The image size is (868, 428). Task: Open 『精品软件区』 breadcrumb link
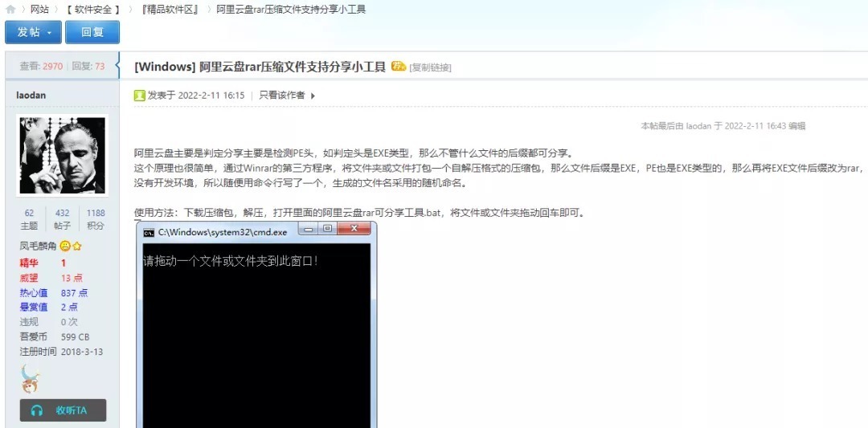pos(169,10)
